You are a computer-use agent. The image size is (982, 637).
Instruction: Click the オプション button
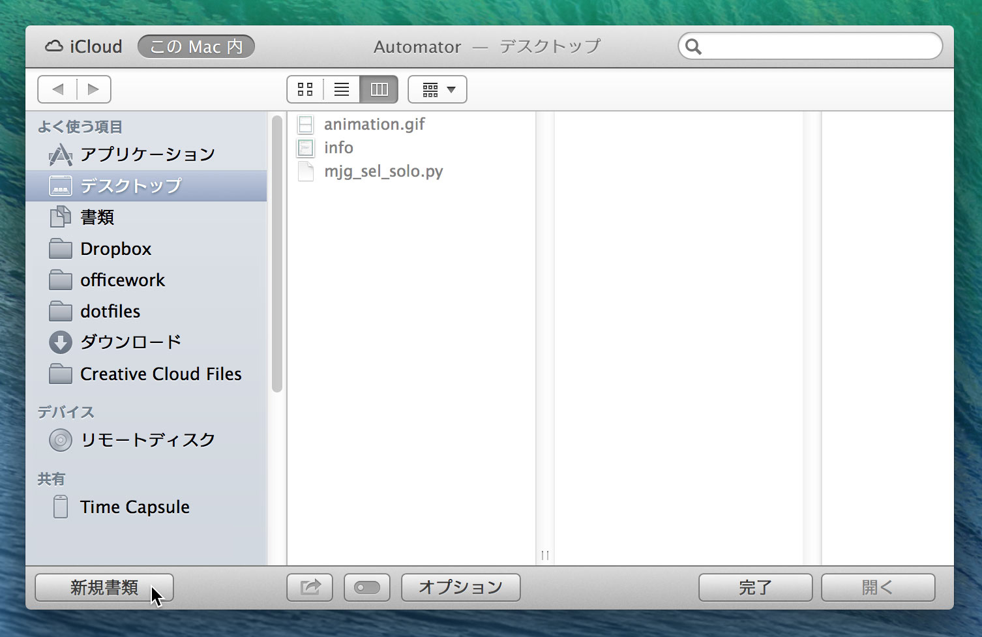tap(461, 587)
